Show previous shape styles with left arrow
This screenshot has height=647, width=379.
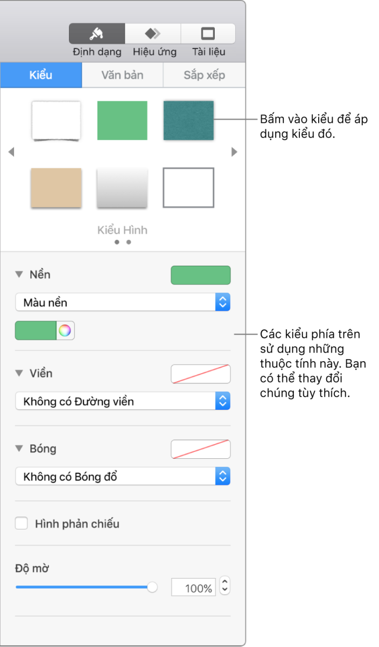click(x=11, y=152)
